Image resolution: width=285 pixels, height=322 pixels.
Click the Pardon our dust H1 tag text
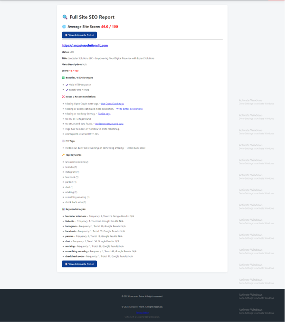point(105,148)
